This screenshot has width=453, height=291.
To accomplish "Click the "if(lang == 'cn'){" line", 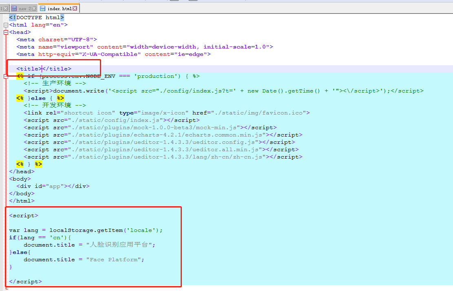I will [40, 238].
